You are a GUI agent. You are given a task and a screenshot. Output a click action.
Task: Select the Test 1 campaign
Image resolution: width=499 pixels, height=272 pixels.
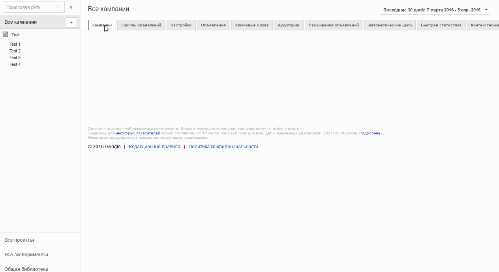coord(15,44)
